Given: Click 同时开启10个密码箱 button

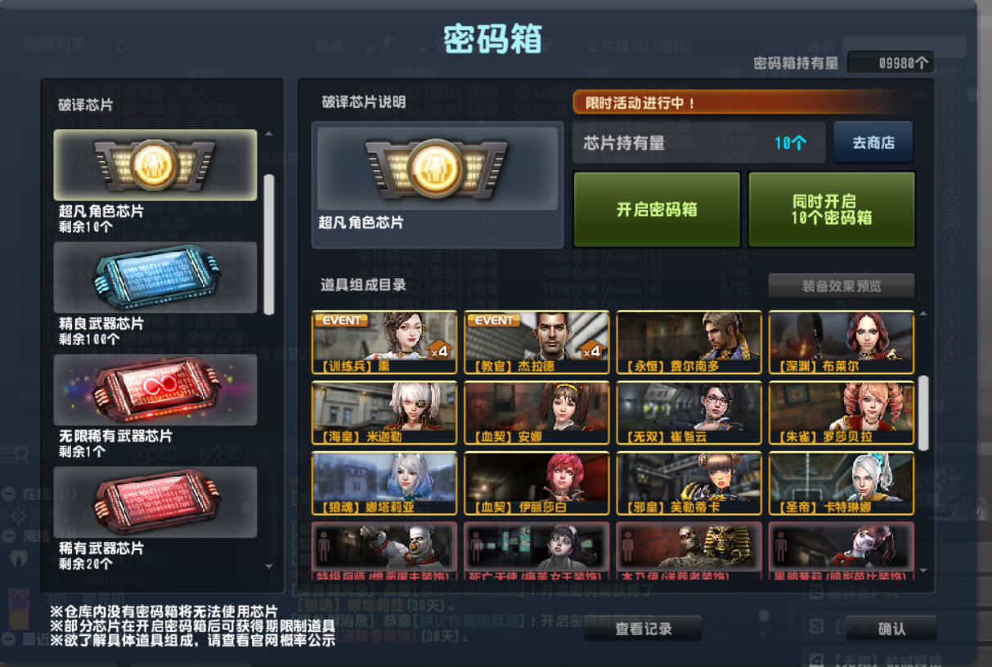Looking at the screenshot, I should 832,209.
